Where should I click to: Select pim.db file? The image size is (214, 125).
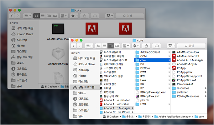point(153,100)
